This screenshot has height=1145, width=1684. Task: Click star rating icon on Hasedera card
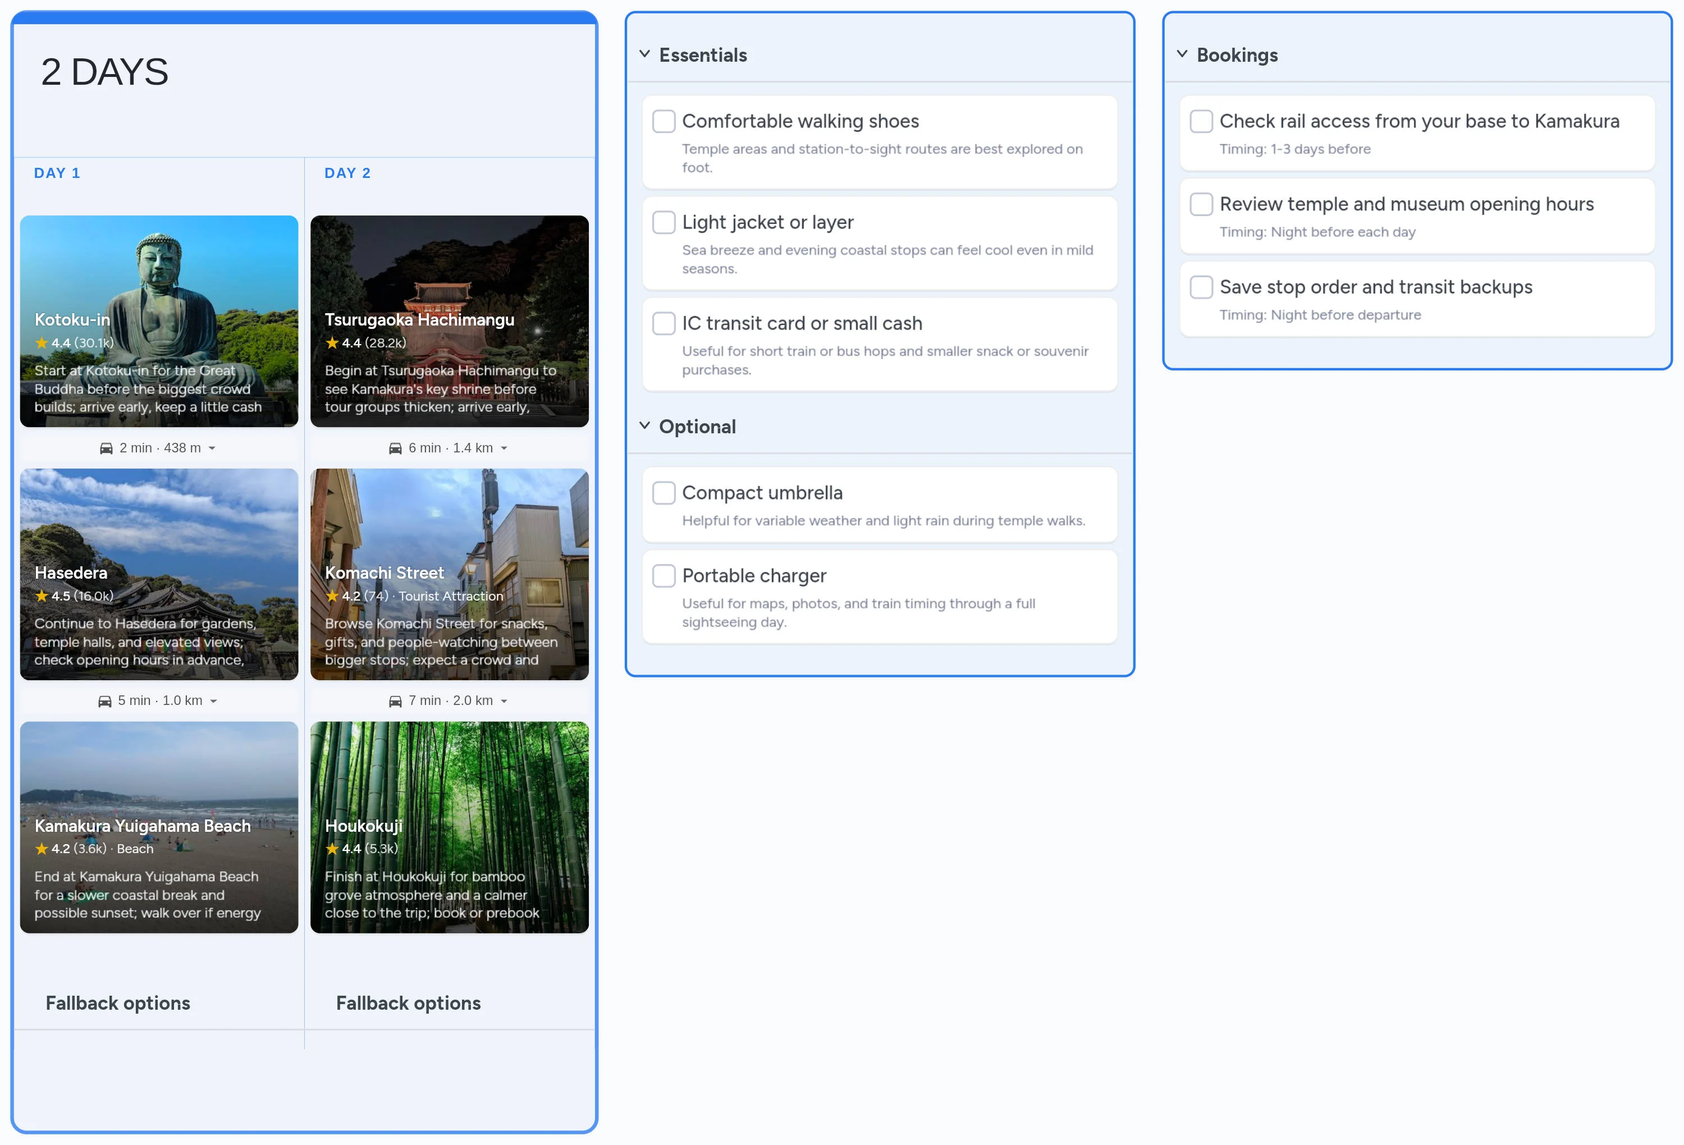tap(42, 597)
